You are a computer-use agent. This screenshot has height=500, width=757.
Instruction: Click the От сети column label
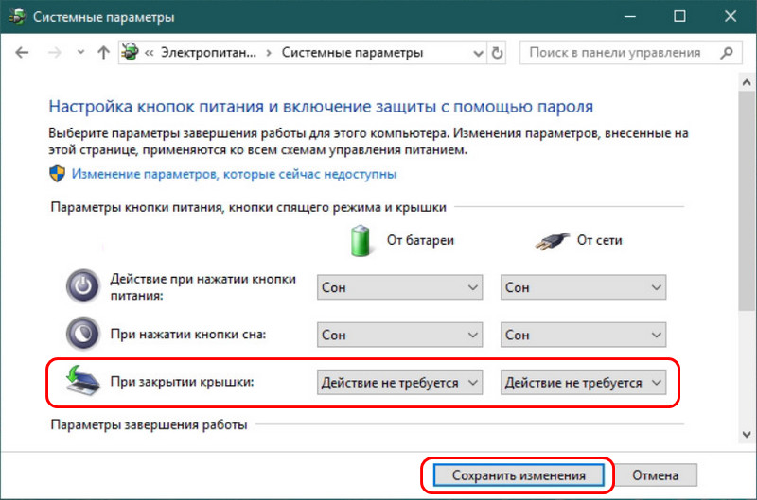pyautogui.click(x=599, y=240)
